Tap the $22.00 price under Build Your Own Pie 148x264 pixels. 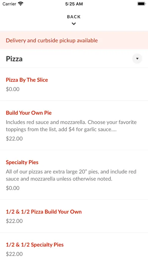[14, 138]
